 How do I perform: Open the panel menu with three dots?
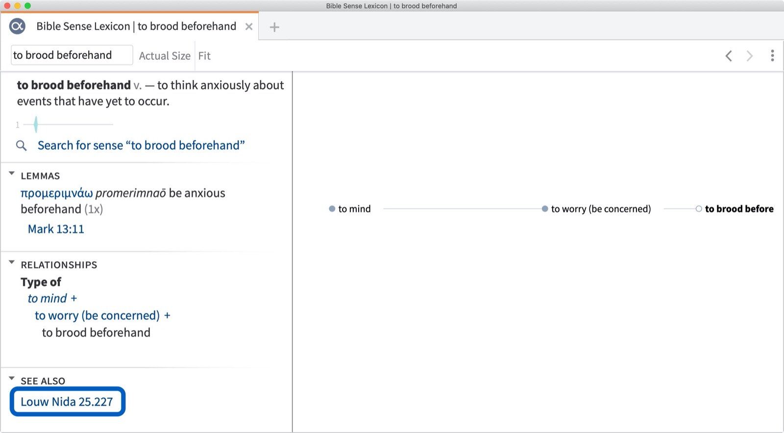tap(772, 55)
